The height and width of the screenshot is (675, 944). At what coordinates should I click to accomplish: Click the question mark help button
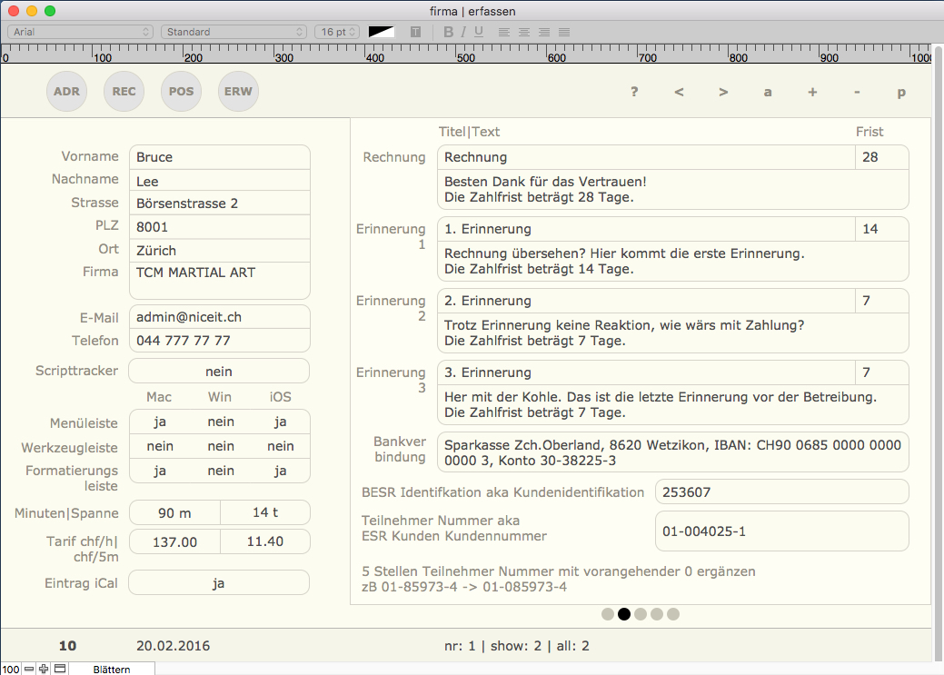click(634, 92)
